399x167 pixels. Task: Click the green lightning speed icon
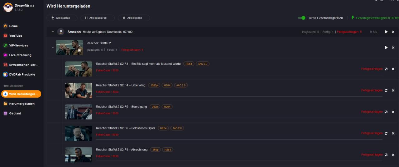[x=353, y=18]
